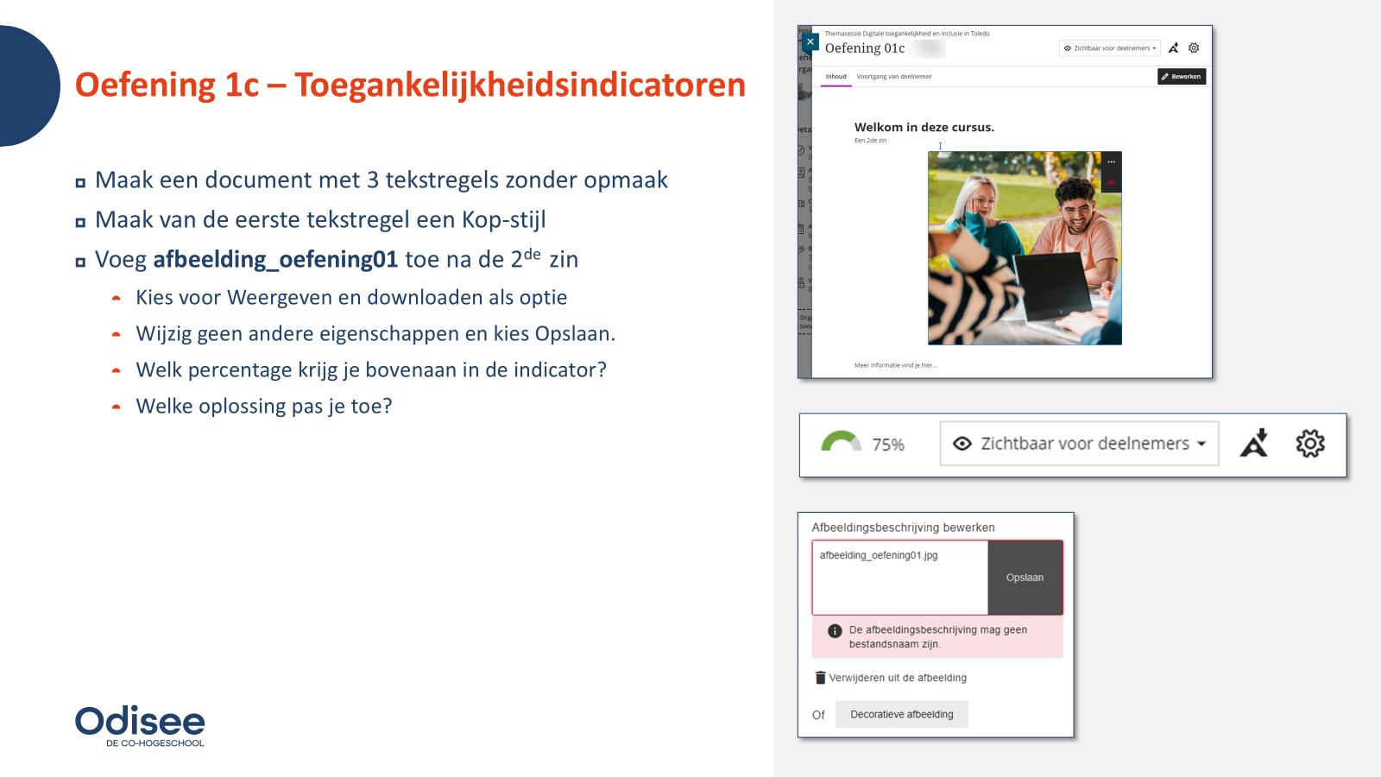Click bullet 'Maak van de eerste tekstregel een Kop-stijl'
This screenshot has width=1381, height=777.
tap(320, 219)
